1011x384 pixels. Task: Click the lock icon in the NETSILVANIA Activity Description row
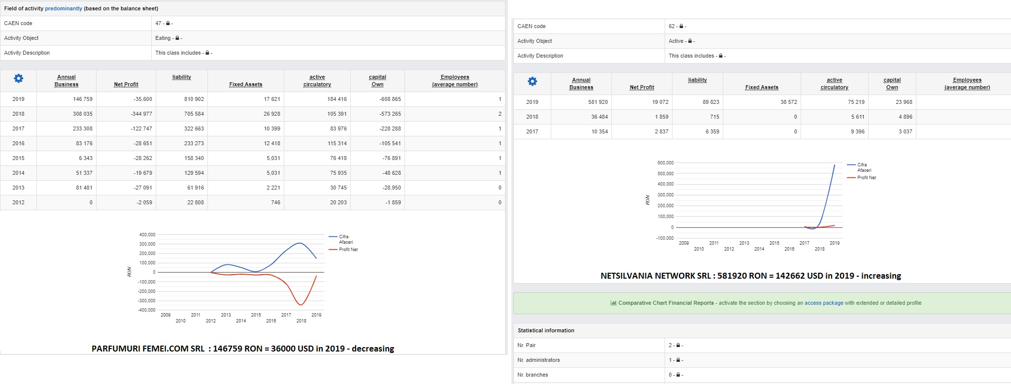(x=721, y=56)
